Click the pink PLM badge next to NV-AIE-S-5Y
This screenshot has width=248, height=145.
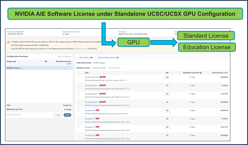(x=97, y=135)
